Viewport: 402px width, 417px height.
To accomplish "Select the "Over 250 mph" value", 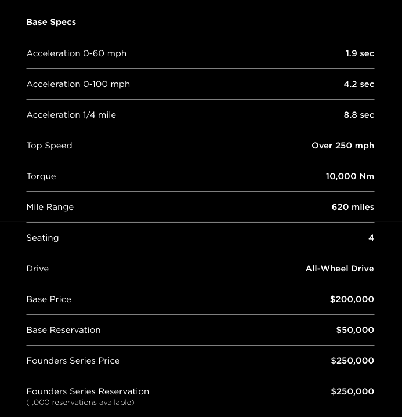I will click(342, 146).
